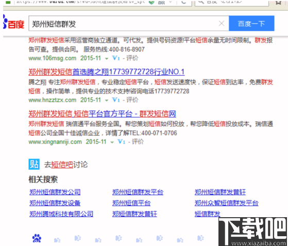Clear the search box with the X icon
Screen dimensions: 288x246
(x=222, y=24)
